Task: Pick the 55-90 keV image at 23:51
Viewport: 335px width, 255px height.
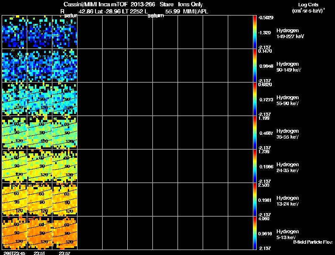Action: click(x=39, y=99)
